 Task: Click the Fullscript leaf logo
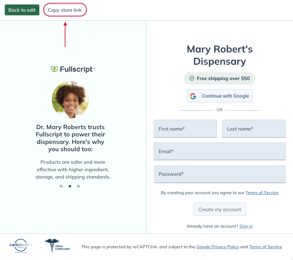point(54,69)
